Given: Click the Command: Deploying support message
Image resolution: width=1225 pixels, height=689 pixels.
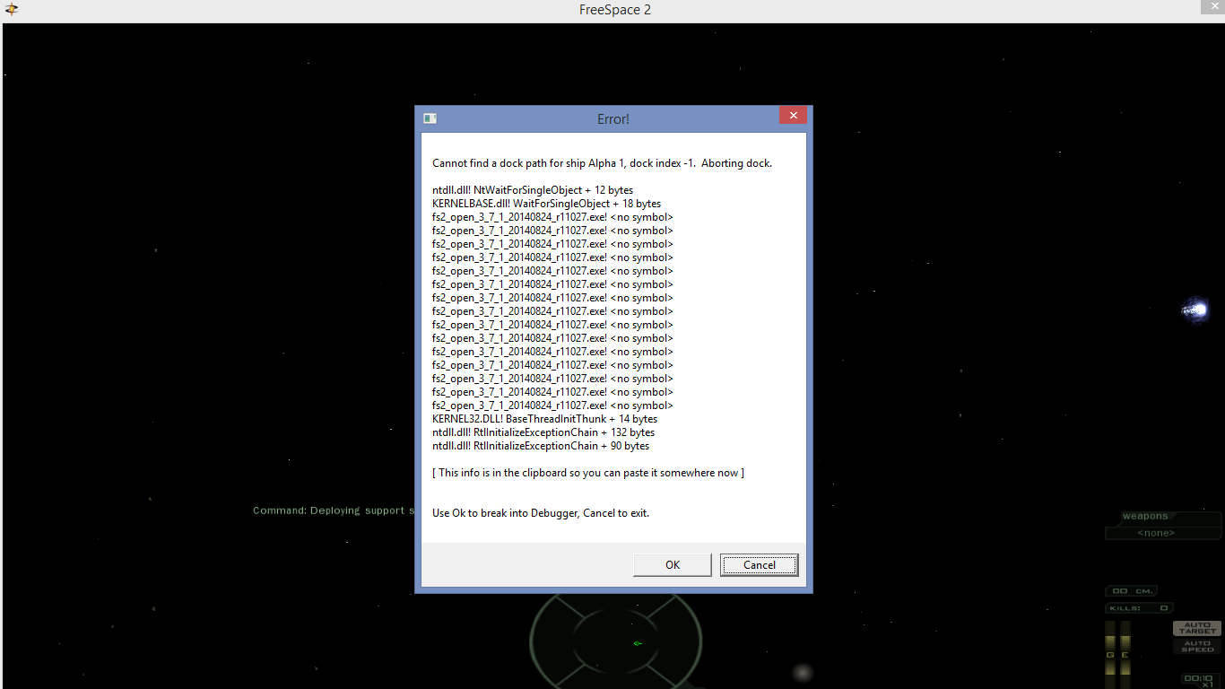Looking at the screenshot, I should pyautogui.click(x=332, y=510).
